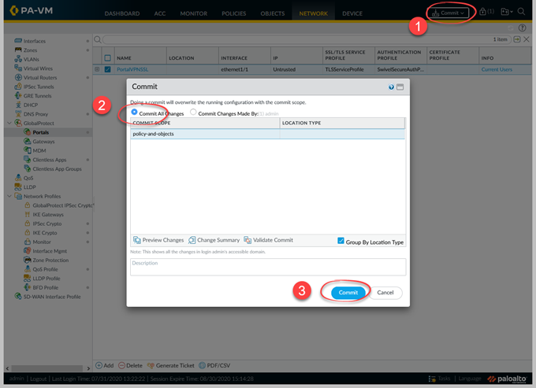
Task: Collapse the GlobalProtect tree node
Action: [x=10, y=124]
